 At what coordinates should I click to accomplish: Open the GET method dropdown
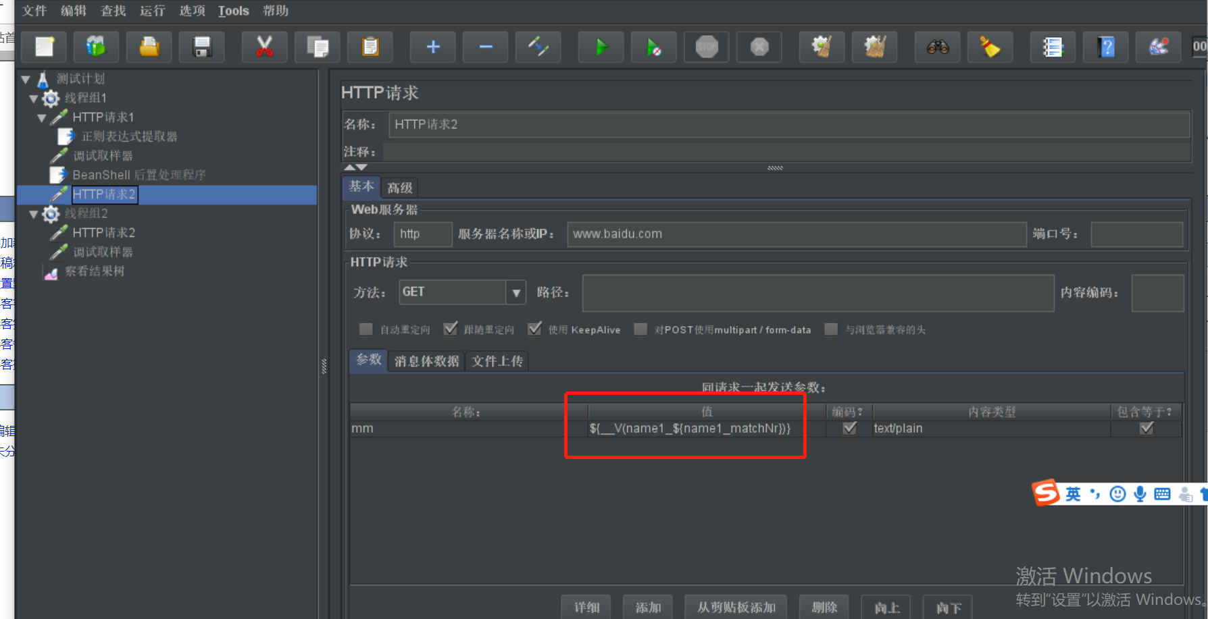click(516, 292)
